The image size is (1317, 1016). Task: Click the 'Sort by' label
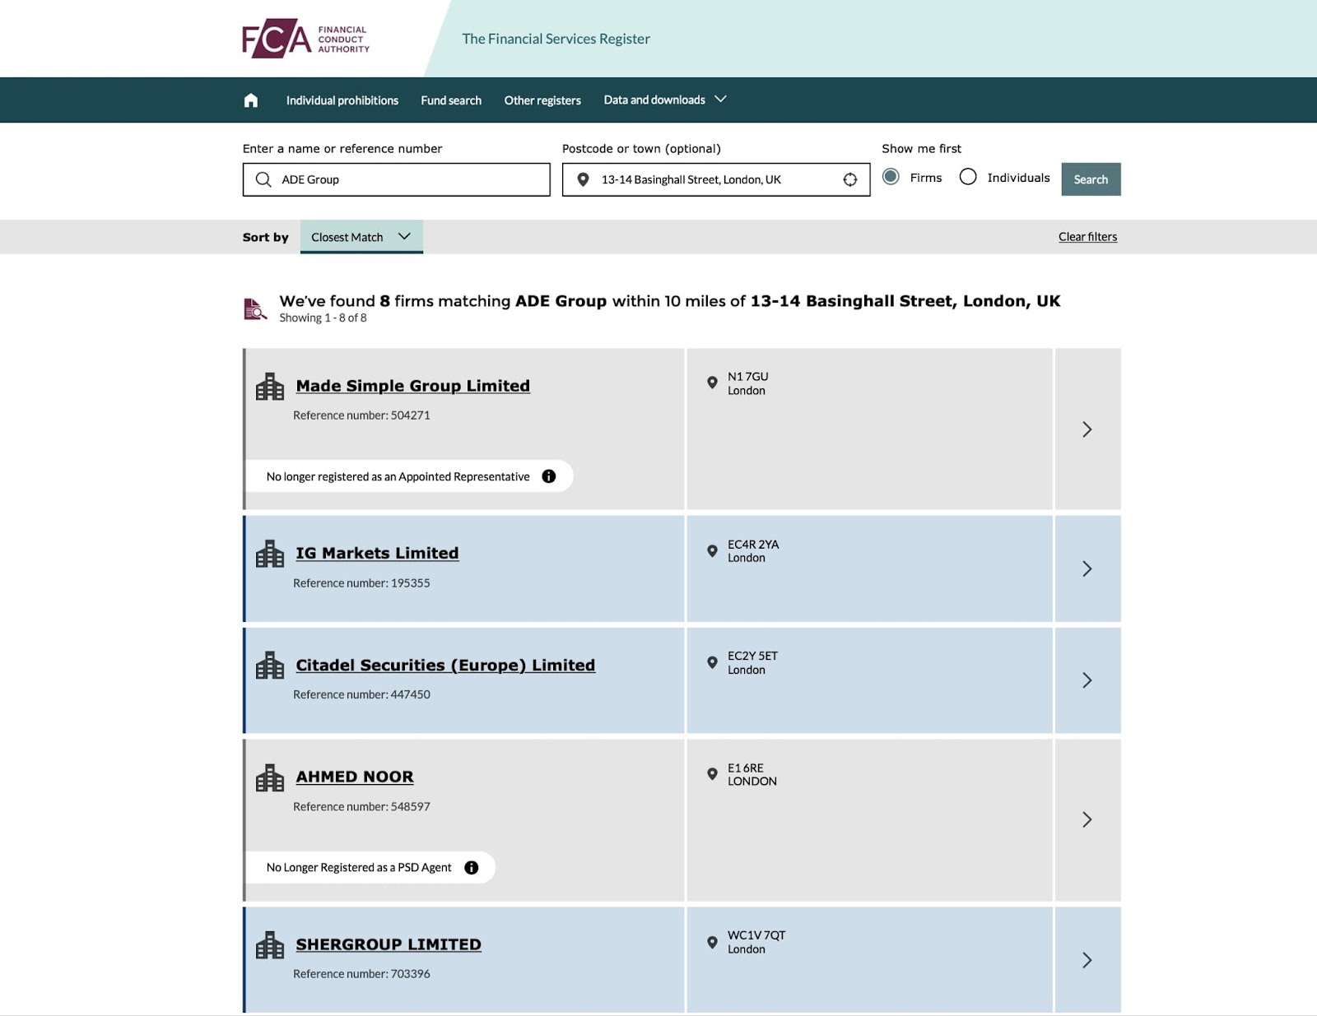266,237
